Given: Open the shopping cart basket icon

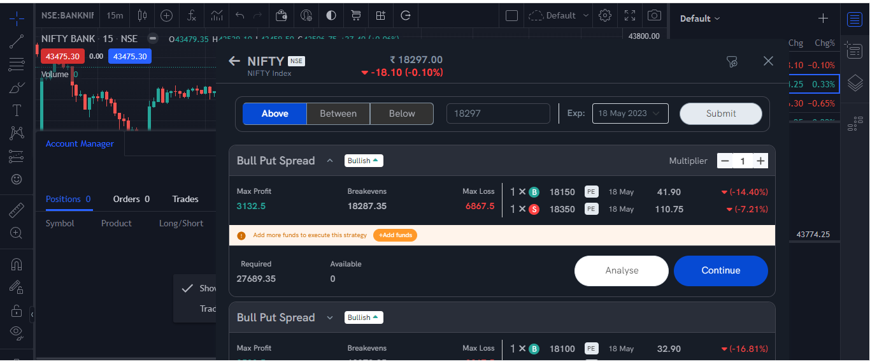Looking at the screenshot, I should [x=356, y=15].
